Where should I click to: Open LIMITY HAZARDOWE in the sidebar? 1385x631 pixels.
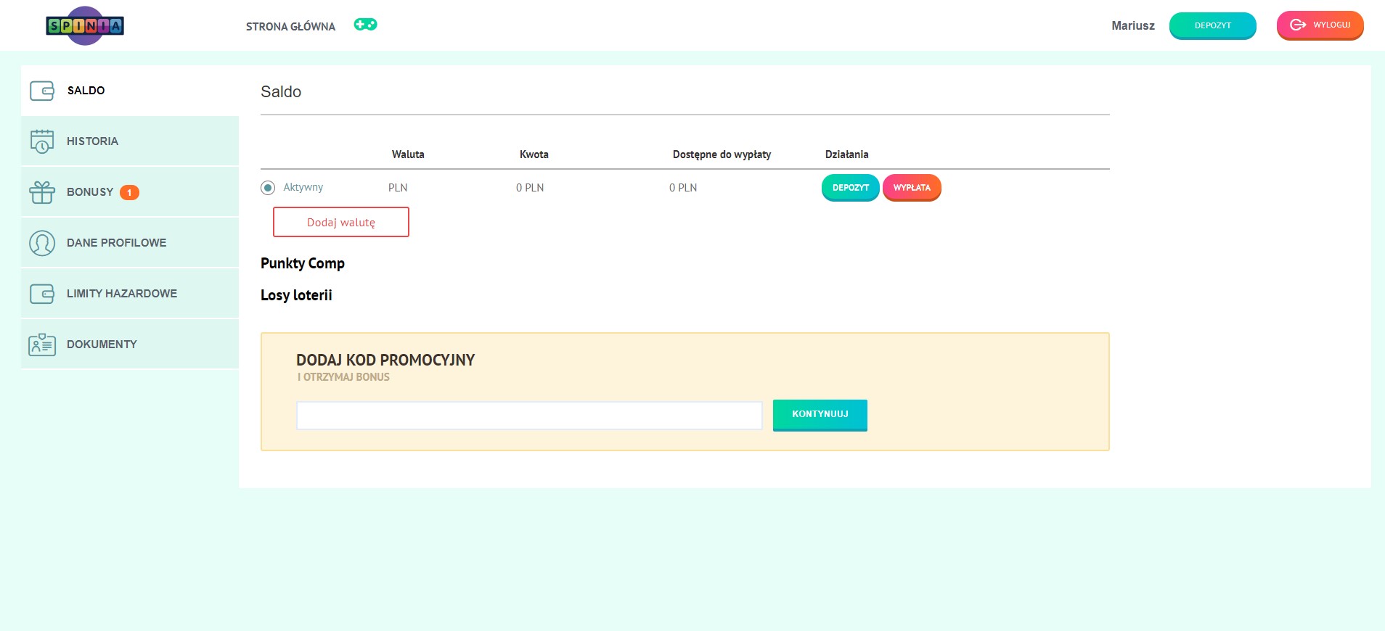click(130, 294)
